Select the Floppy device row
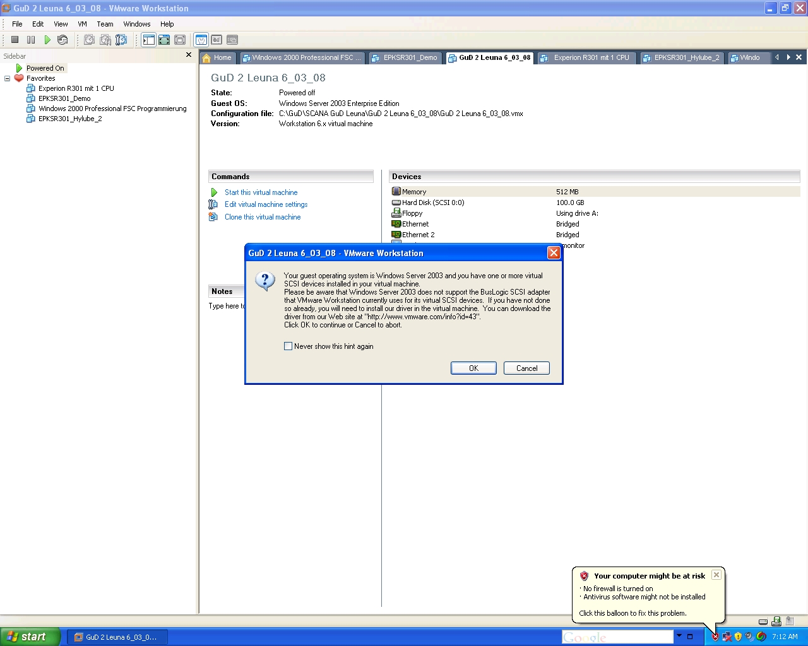 pyautogui.click(x=595, y=213)
